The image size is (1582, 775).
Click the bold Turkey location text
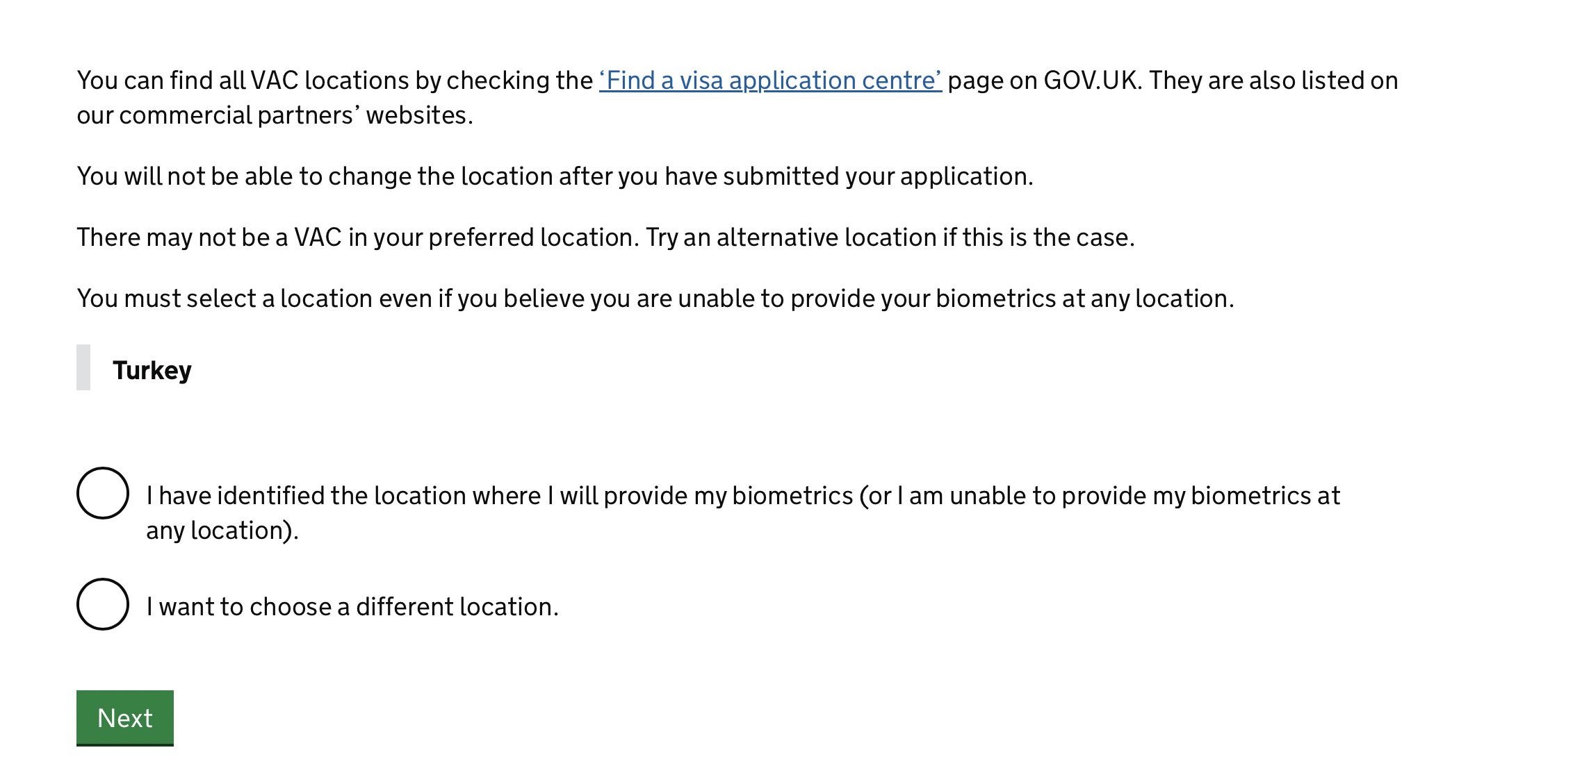tap(152, 370)
